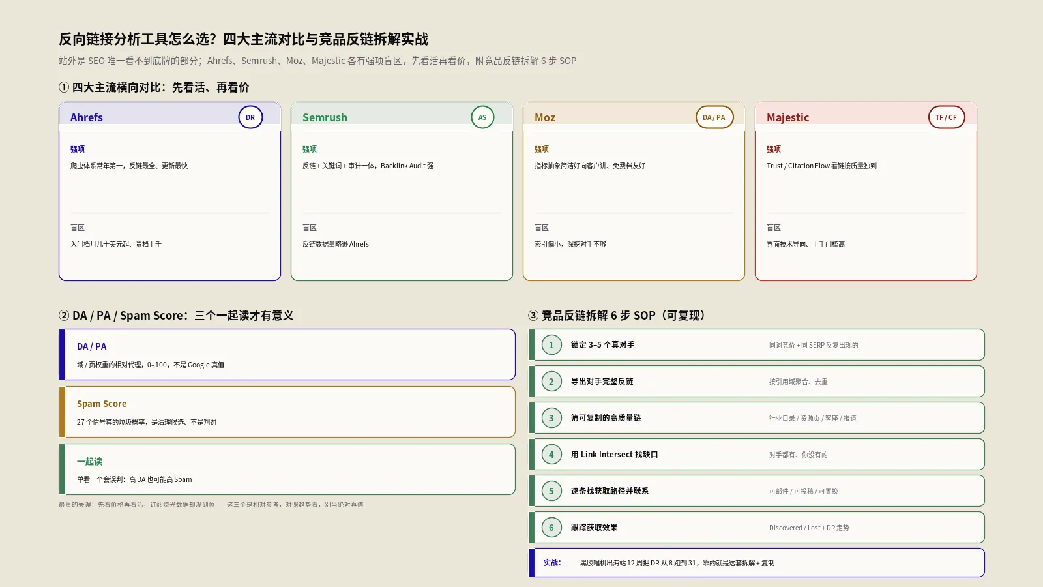Click step title 逐条找获取路径并联系

pyautogui.click(x=610, y=491)
